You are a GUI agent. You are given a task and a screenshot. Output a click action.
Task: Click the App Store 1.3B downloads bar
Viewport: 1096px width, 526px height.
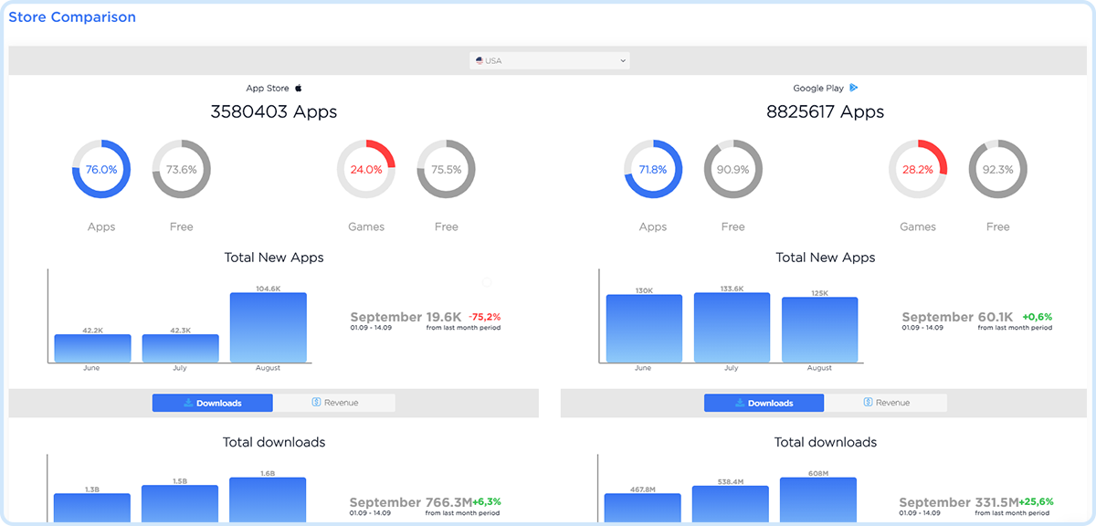coord(92,508)
